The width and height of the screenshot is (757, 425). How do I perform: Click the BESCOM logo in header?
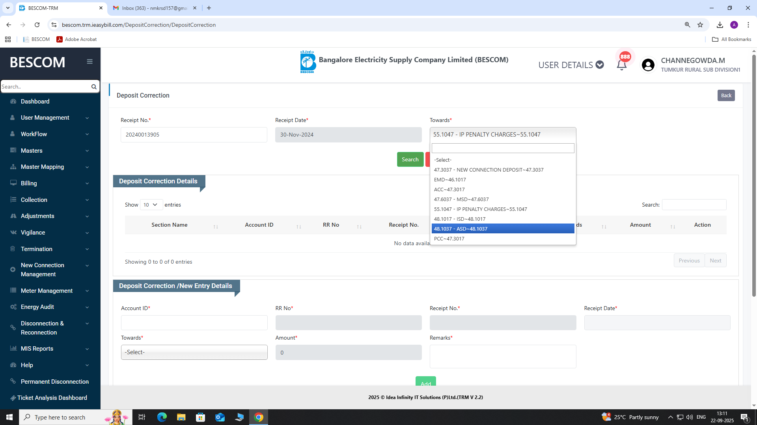click(308, 62)
